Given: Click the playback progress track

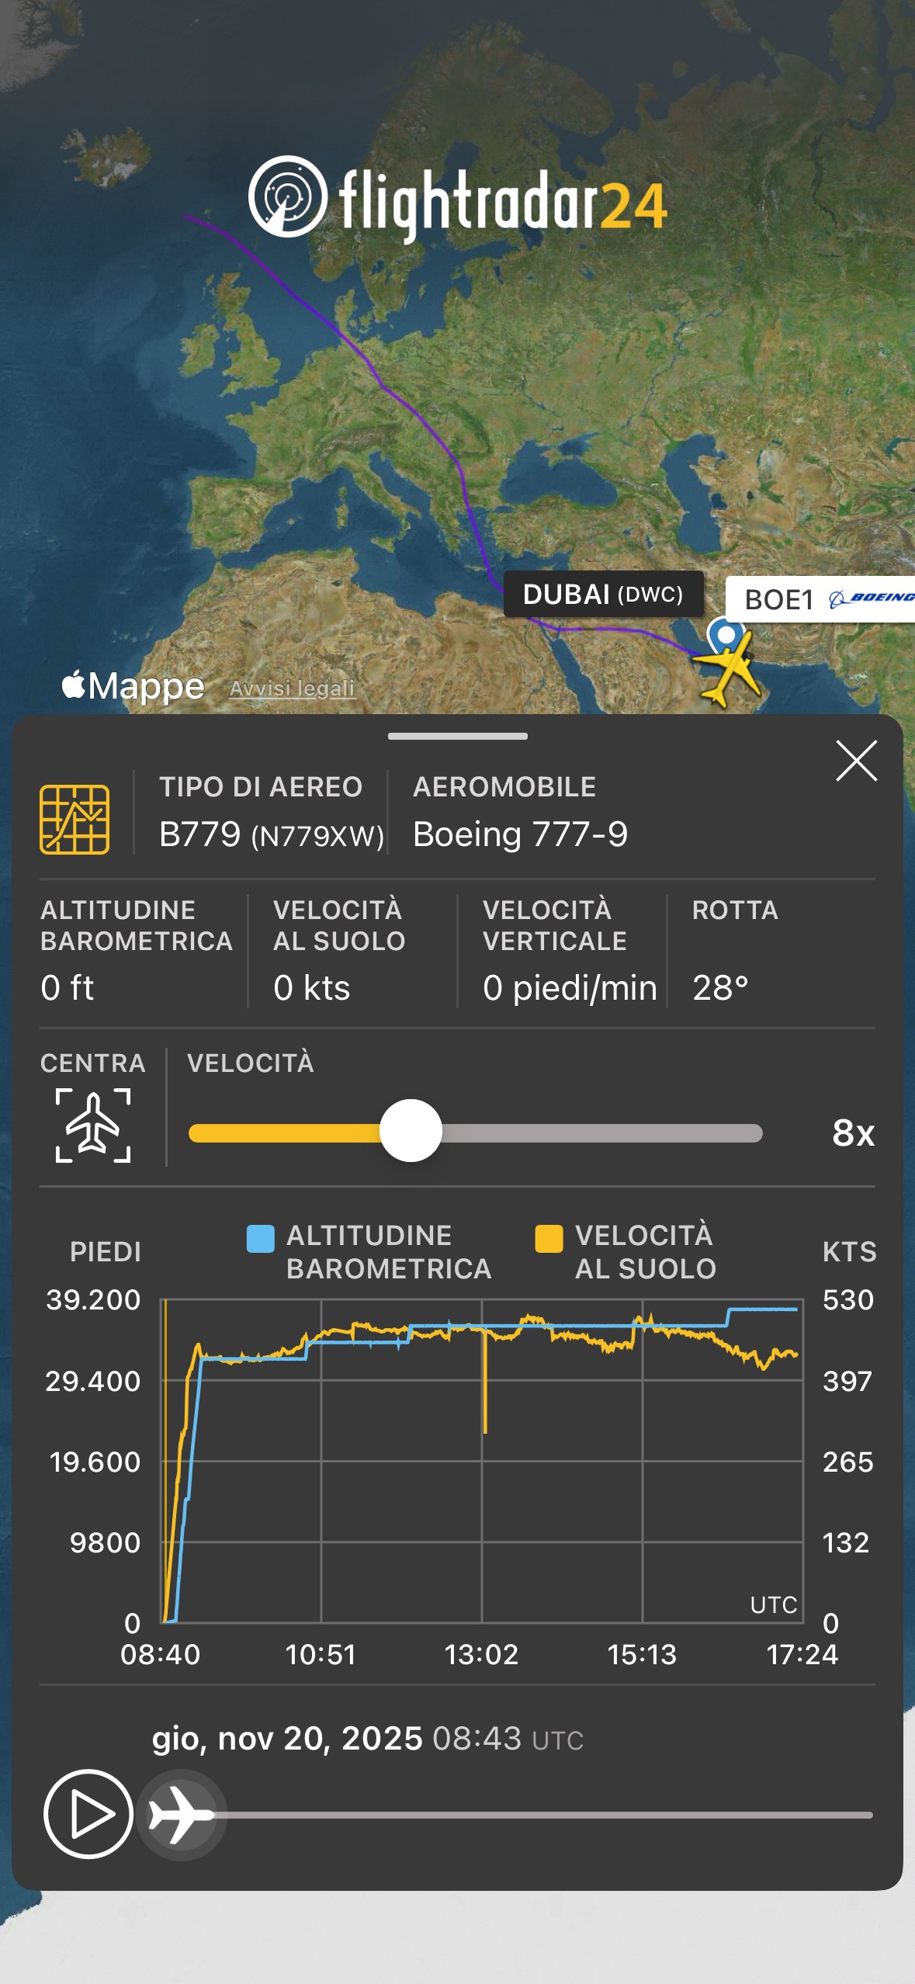Looking at the screenshot, I should pos(543,1815).
